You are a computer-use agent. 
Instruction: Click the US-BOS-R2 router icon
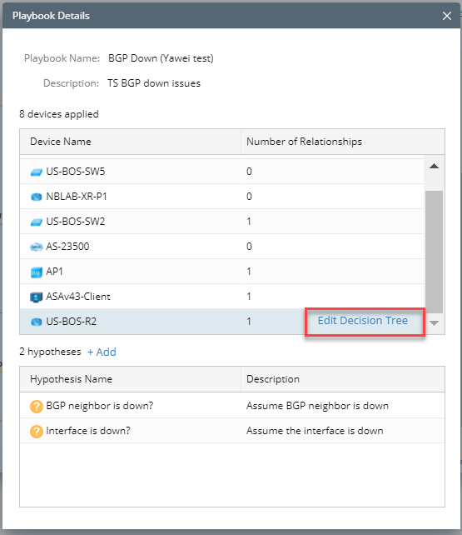coord(37,322)
